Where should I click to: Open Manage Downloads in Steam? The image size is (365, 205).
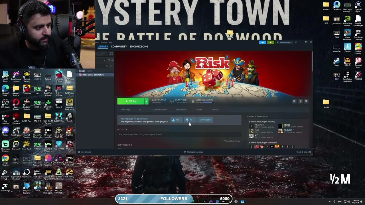(193, 152)
